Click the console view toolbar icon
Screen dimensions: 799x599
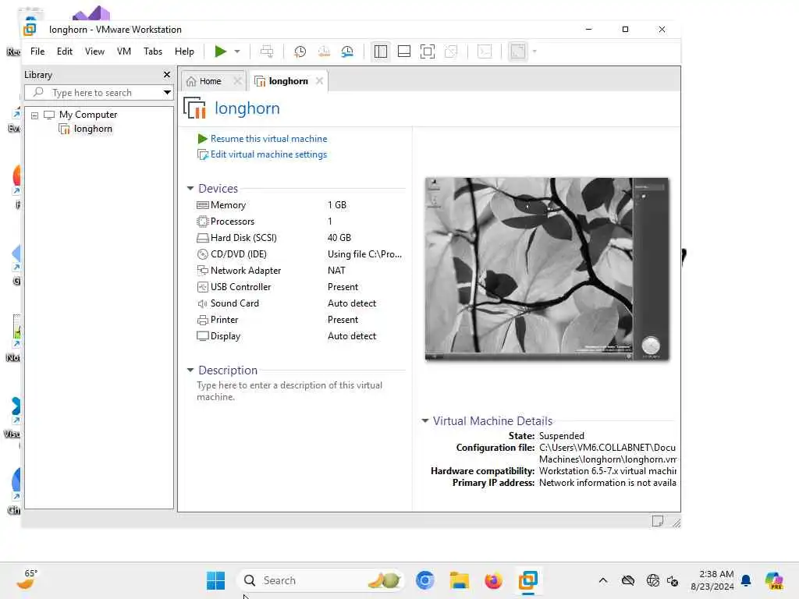(485, 51)
